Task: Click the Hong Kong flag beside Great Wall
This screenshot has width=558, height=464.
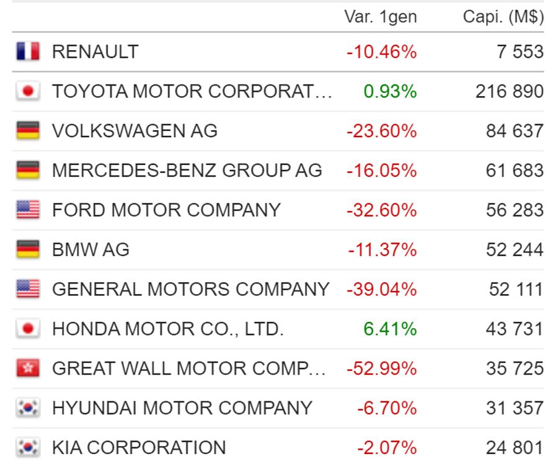Action: pos(28,368)
